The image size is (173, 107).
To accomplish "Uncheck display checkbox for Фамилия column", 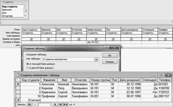I will coord(48,39).
